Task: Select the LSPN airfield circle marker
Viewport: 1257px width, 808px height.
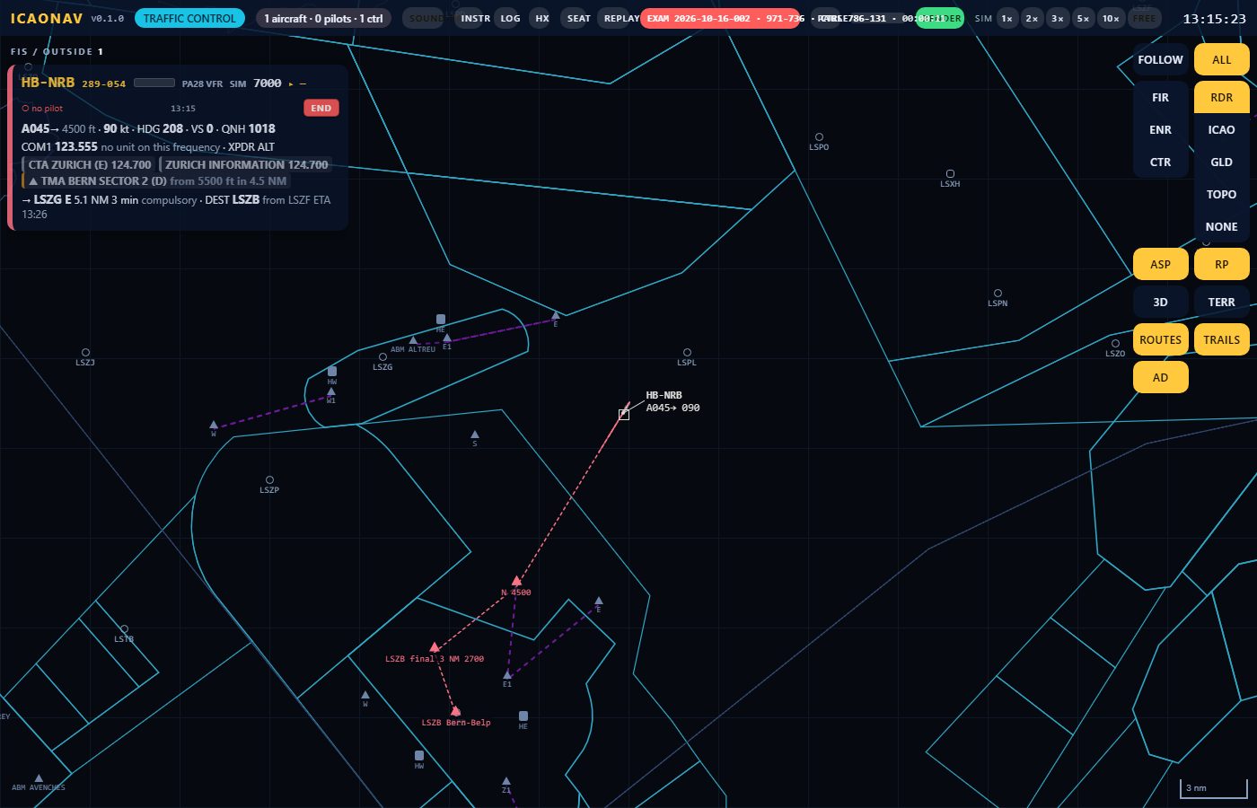Action: tap(998, 294)
